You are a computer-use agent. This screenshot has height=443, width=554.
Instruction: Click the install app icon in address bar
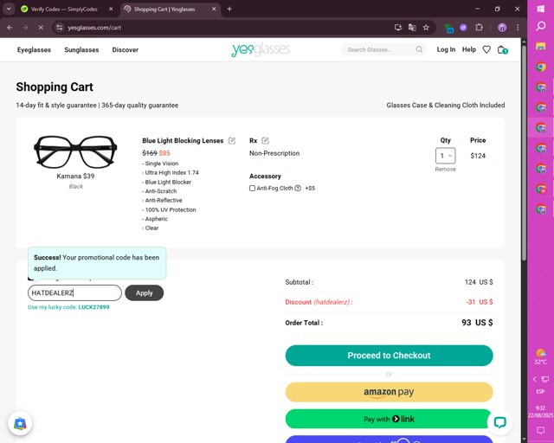[x=398, y=28]
